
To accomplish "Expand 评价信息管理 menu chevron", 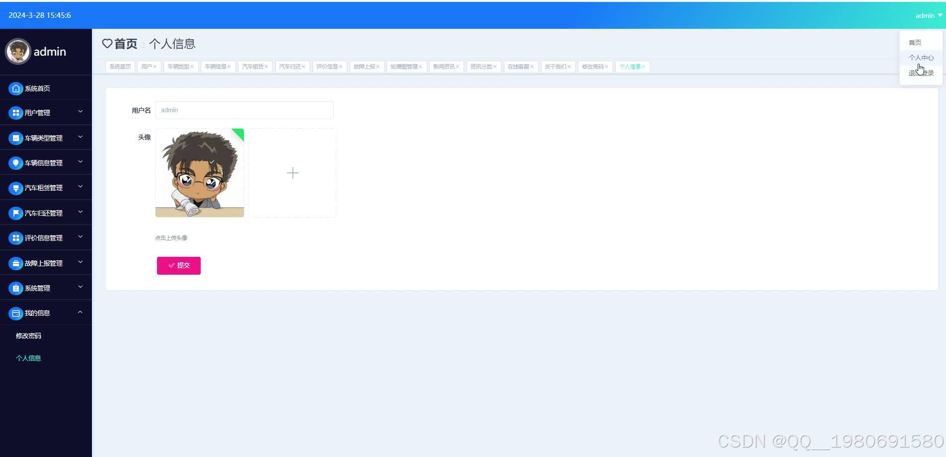I will point(80,237).
